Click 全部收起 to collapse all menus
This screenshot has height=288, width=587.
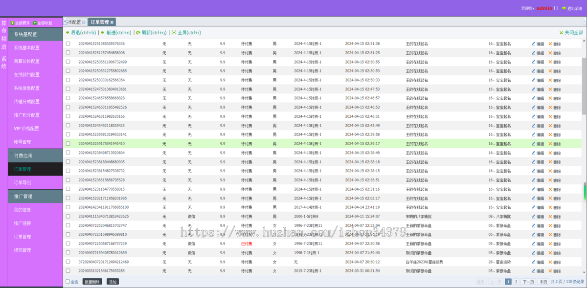coord(43,23)
